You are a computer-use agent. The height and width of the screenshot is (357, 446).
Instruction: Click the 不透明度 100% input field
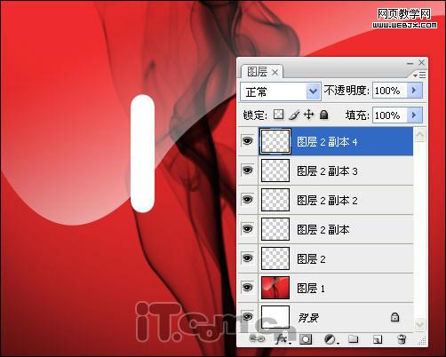pyautogui.click(x=390, y=91)
